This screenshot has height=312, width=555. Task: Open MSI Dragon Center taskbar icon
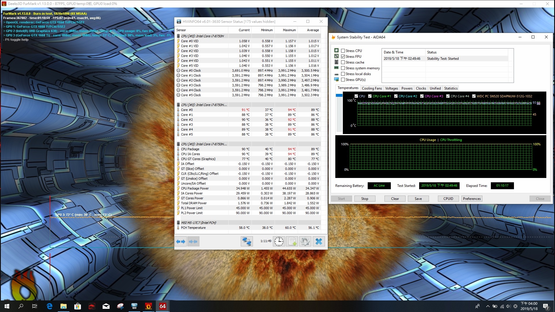[92, 306]
